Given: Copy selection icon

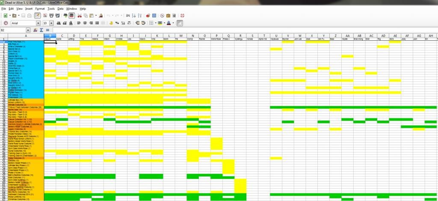Looking at the screenshot, I should pyautogui.click(x=86, y=16).
